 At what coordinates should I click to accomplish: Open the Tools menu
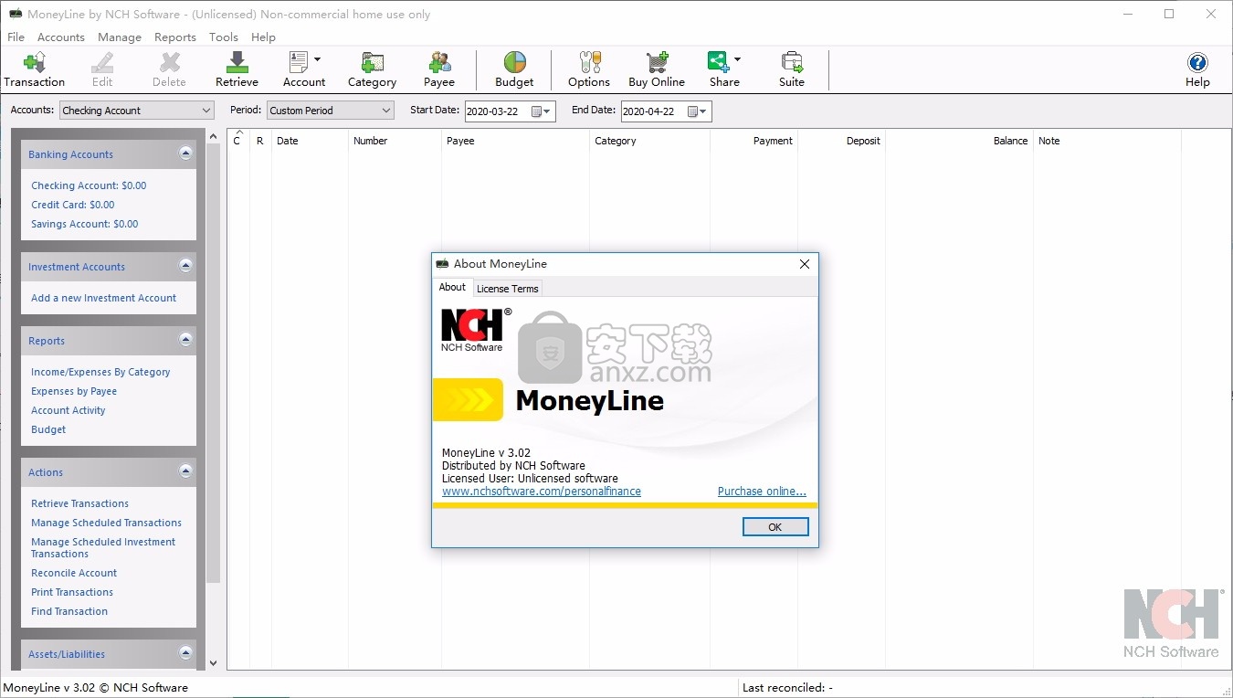(224, 37)
